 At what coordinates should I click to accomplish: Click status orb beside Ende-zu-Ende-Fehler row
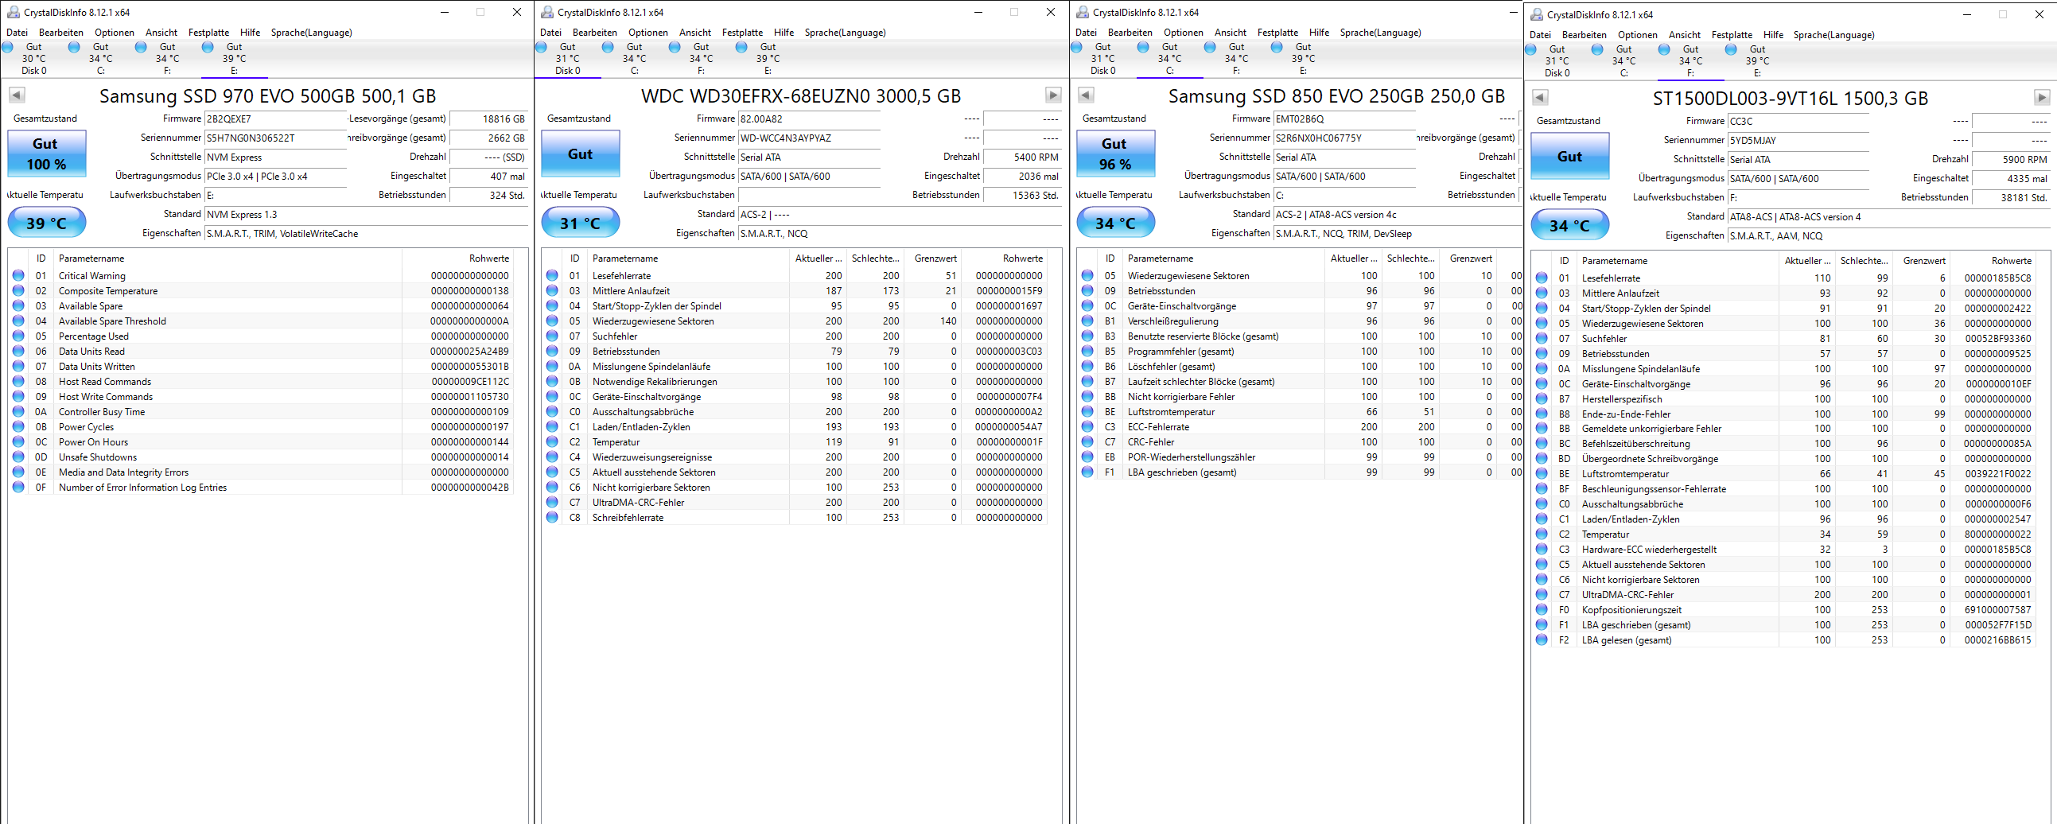pyautogui.click(x=1541, y=414)
